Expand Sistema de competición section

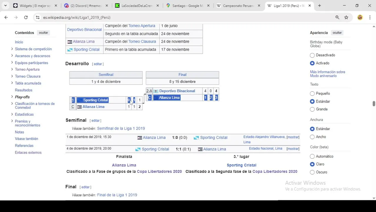[12, 49]
